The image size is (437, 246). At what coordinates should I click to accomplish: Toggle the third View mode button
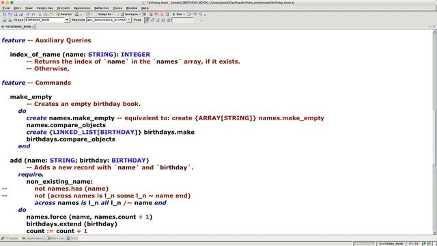(158, 20)
